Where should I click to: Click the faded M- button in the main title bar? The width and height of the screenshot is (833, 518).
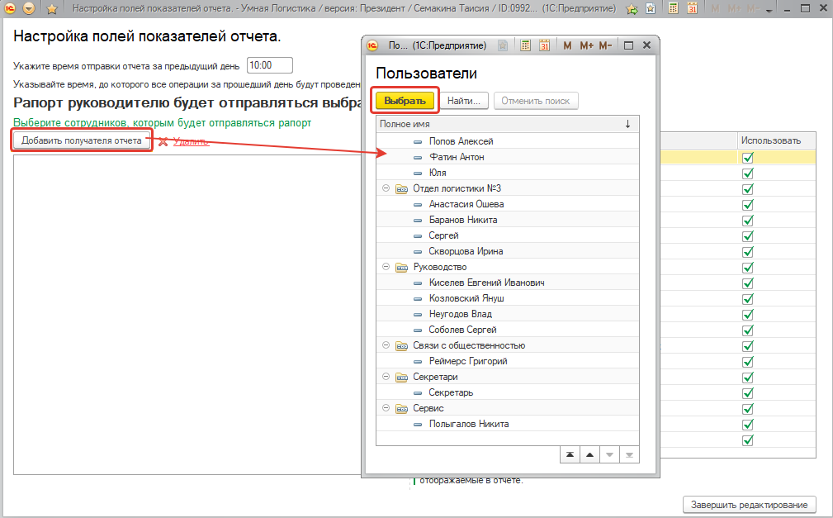[753, 8]
